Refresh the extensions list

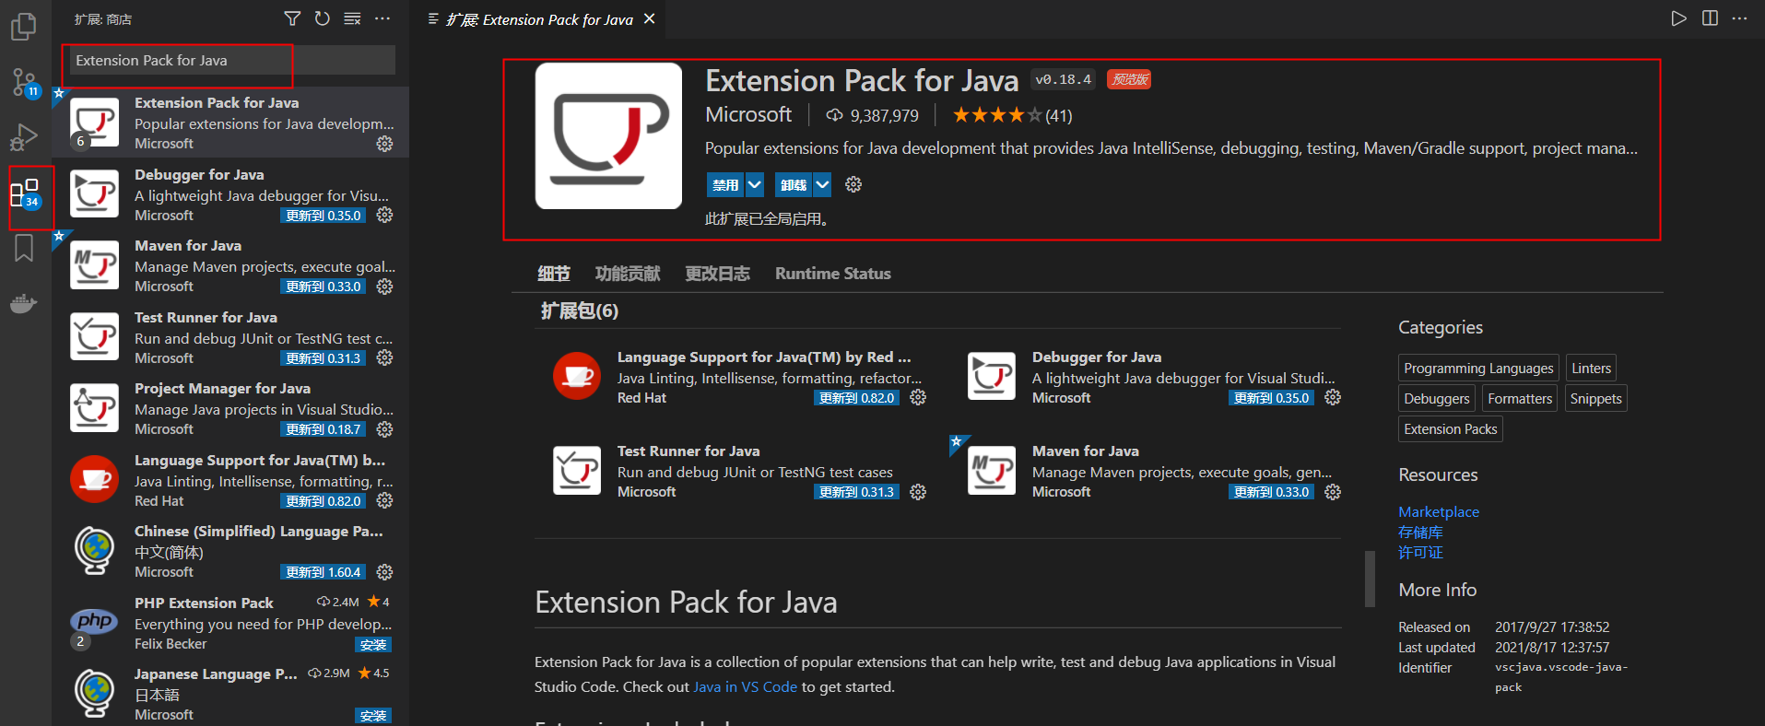click(322, 18)
